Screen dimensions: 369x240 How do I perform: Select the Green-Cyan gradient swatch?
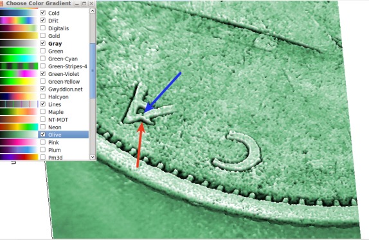click(x=19, y=59)
